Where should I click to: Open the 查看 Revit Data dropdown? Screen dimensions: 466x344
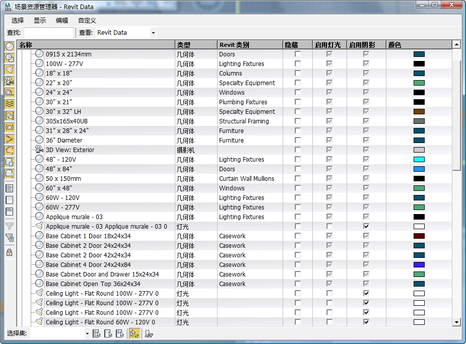(x=153, y=33)
